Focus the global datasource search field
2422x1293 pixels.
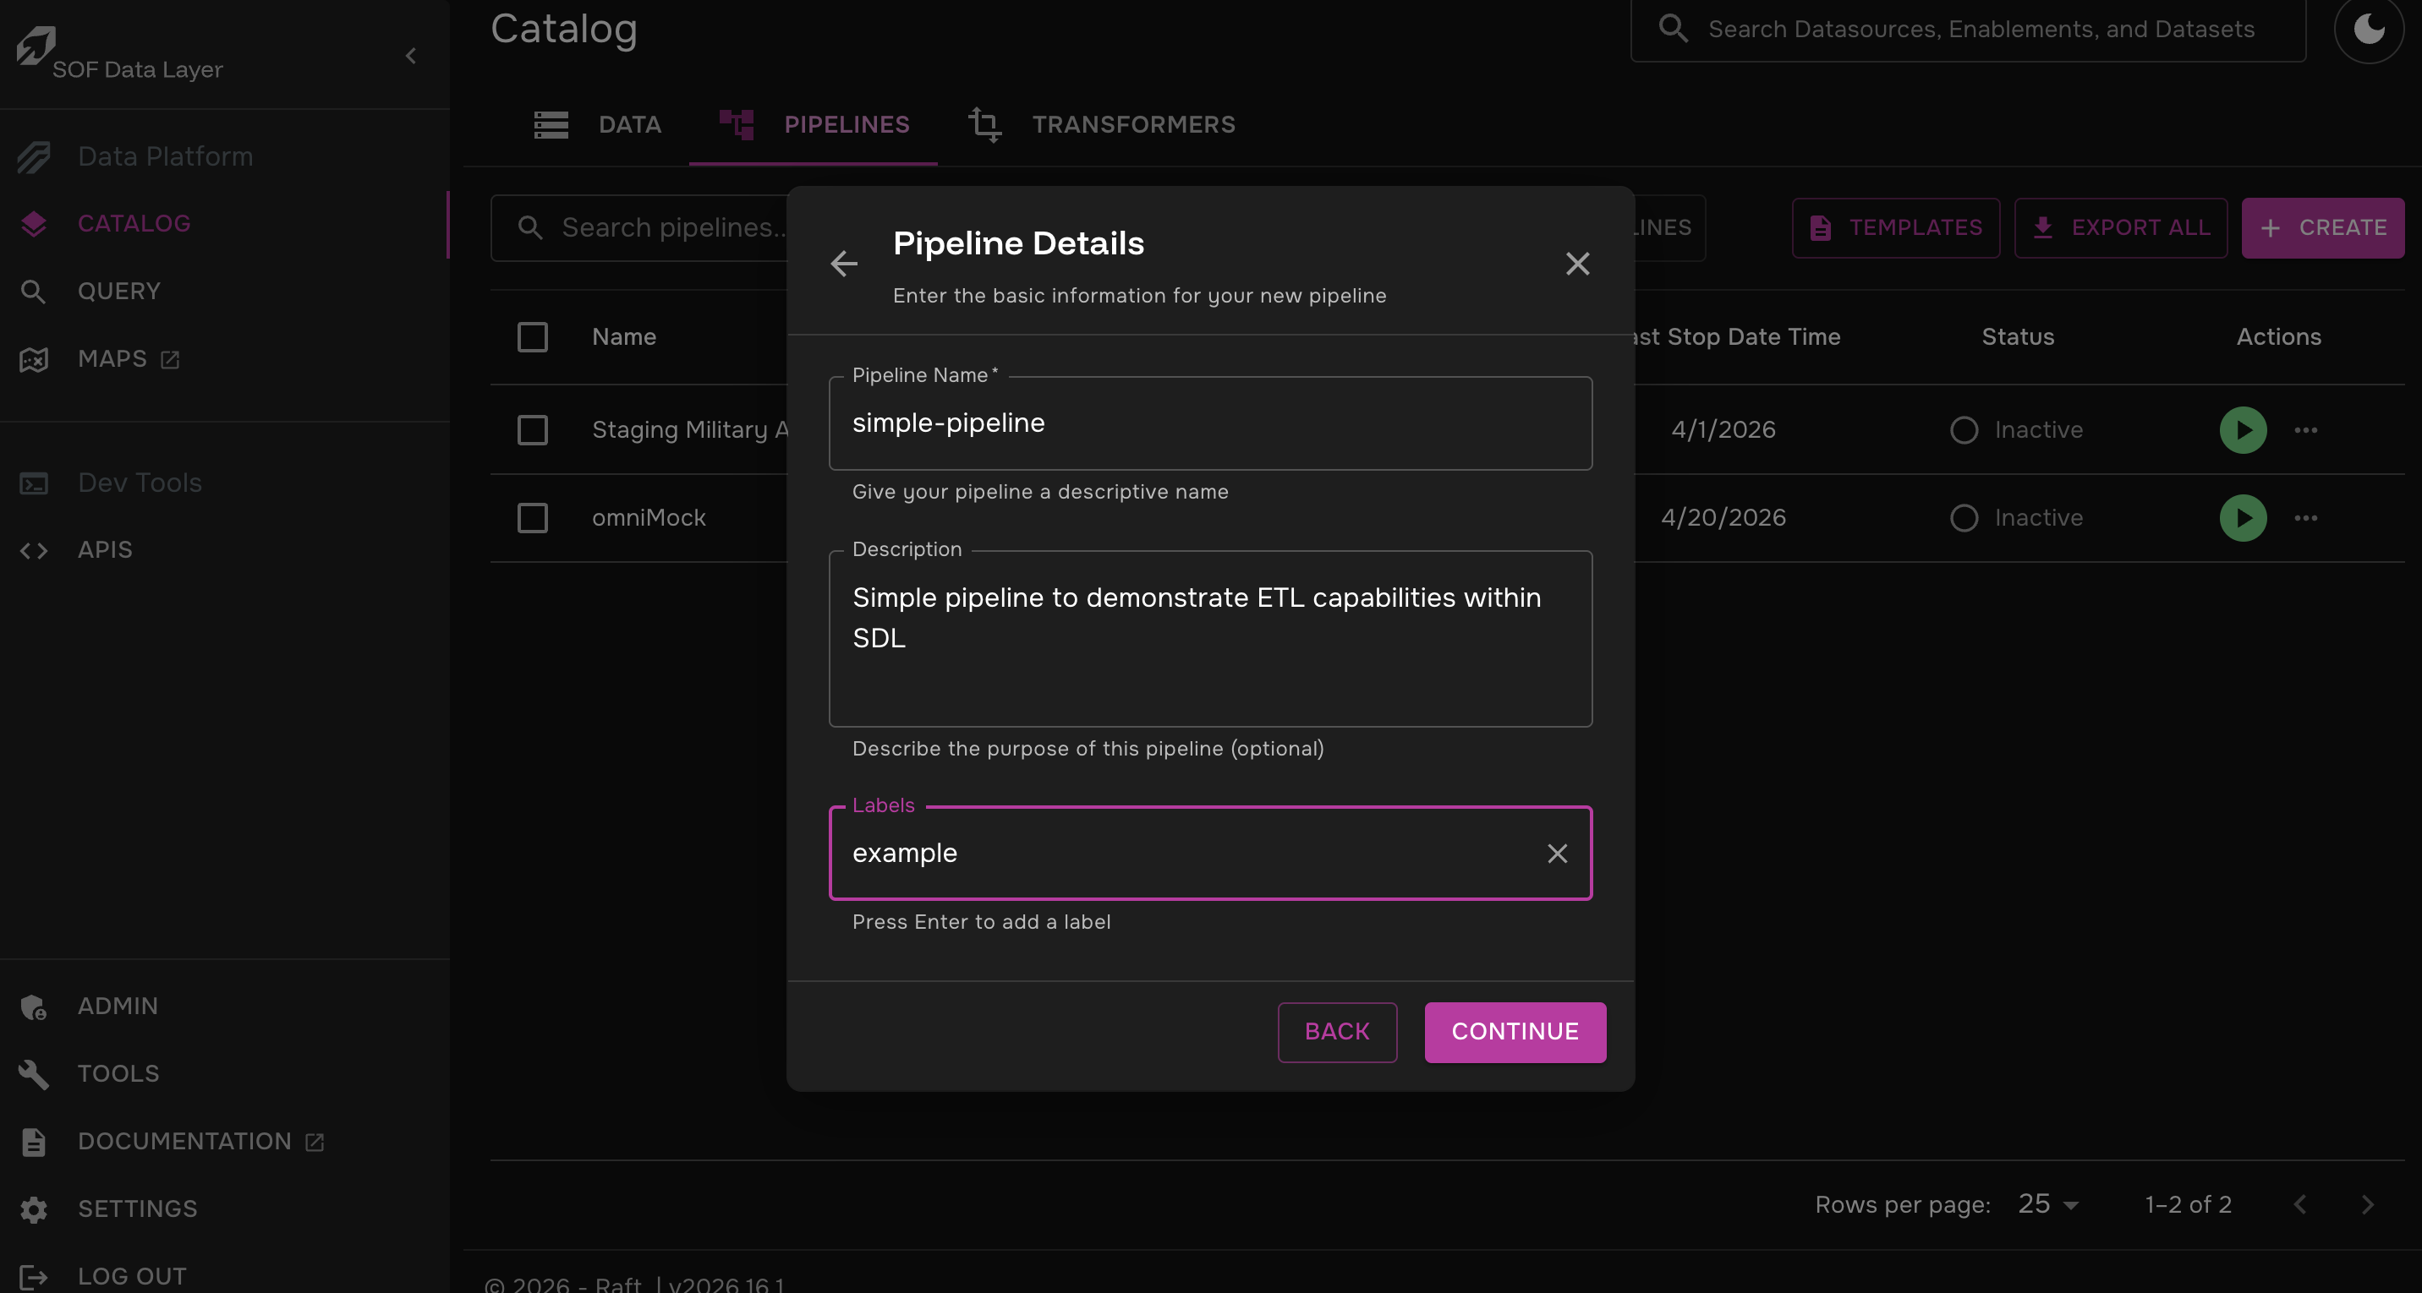click(x=1968, y=29)
